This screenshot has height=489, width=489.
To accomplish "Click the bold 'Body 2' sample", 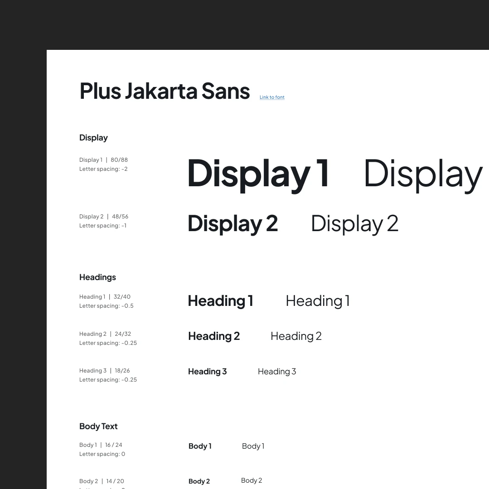I will pyautogui.click(x=199, y=481).
